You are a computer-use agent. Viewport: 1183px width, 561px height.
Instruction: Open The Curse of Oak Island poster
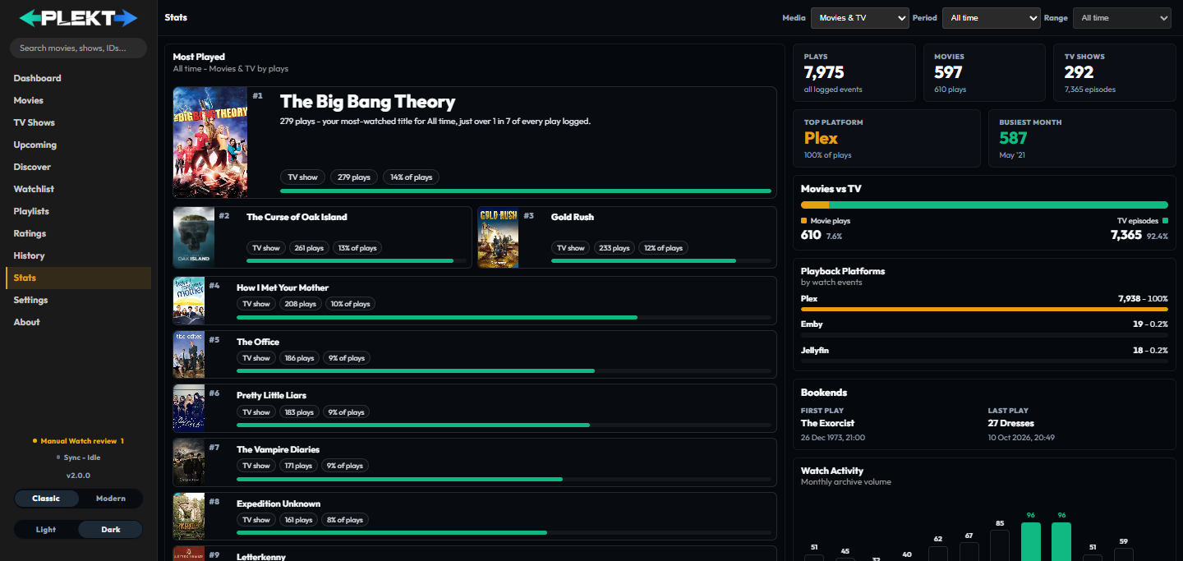coord(194,237)
